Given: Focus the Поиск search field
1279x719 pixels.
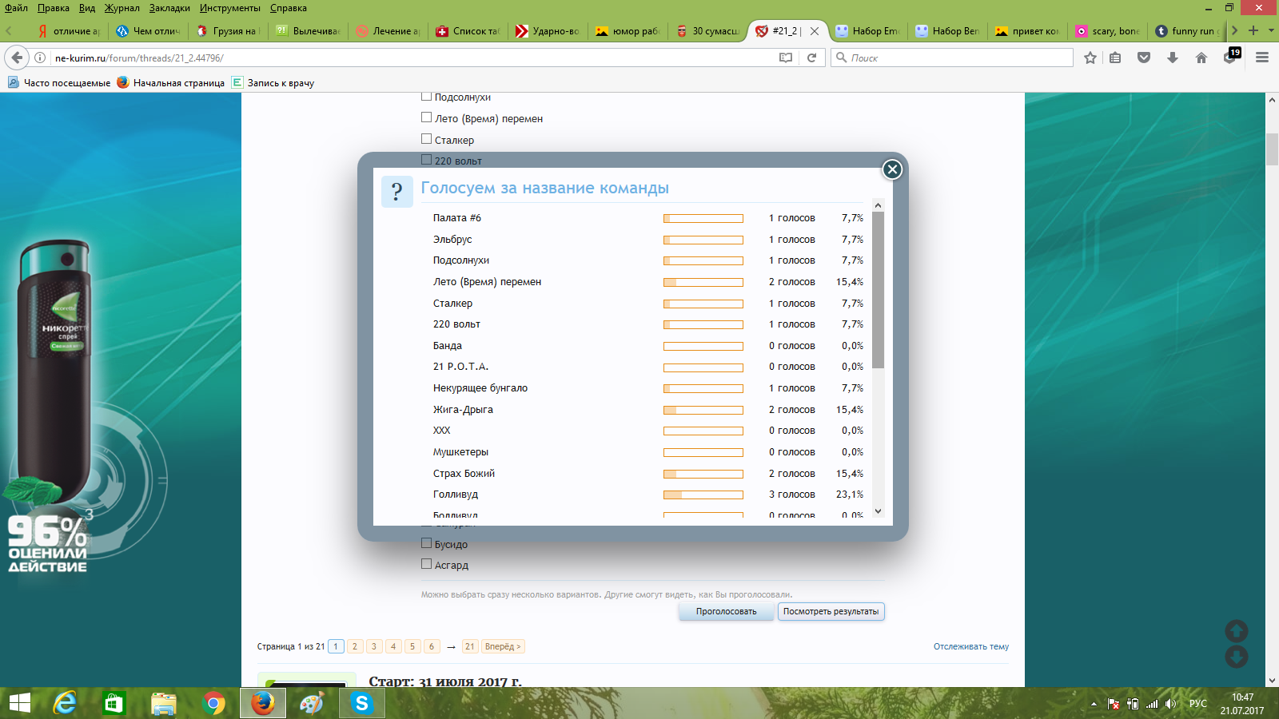Looking at the screenshot, I should [x=952, y=58].
